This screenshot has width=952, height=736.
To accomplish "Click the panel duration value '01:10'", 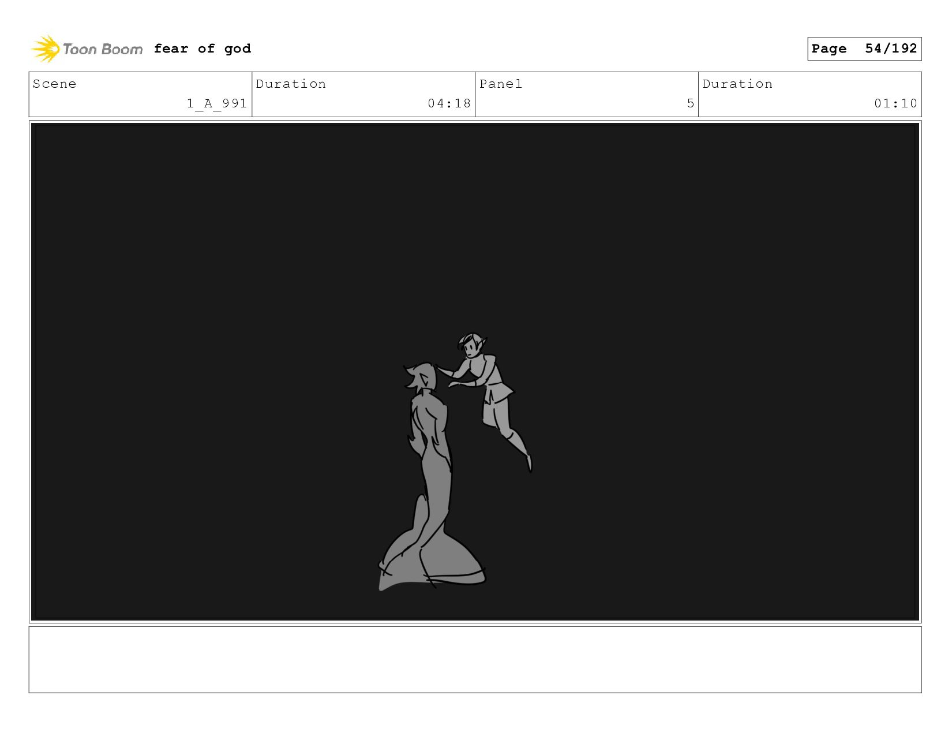I will 895,103.
